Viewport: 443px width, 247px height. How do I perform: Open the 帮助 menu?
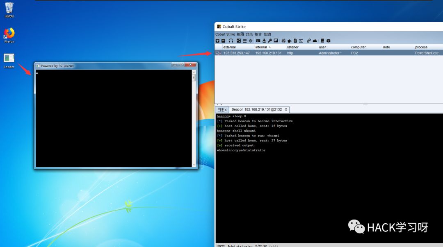[267, 34]
